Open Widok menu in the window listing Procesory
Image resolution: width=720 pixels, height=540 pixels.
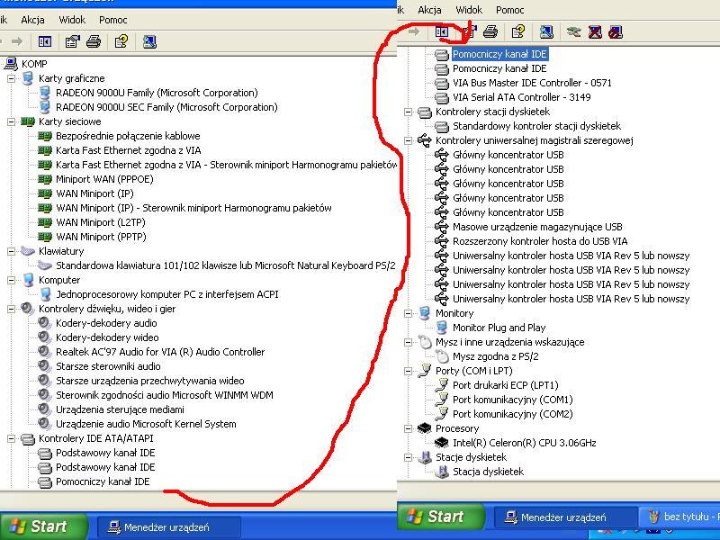tap(469, 10)
